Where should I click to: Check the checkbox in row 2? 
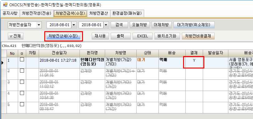[x=22, y=71]
